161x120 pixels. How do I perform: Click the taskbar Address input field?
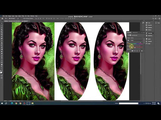(129, 103)
